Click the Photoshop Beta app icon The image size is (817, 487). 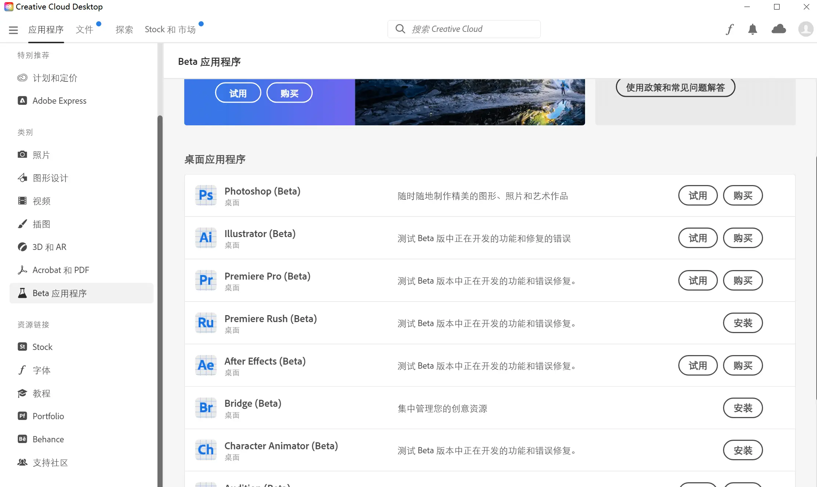pyautogui.click(x=206, y=195)
